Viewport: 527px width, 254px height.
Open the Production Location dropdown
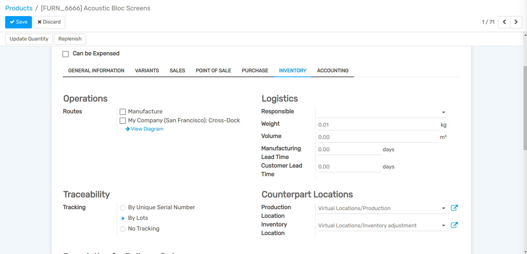click(x=443, y=208)
